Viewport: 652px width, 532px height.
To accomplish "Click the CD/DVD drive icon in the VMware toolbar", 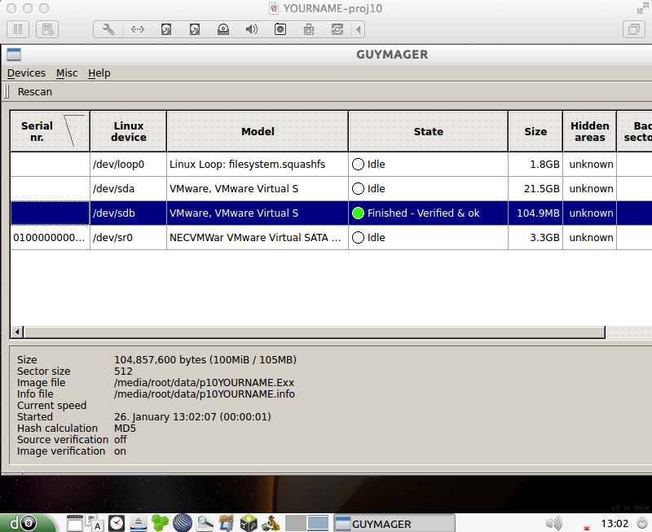I will coord(223,29).
